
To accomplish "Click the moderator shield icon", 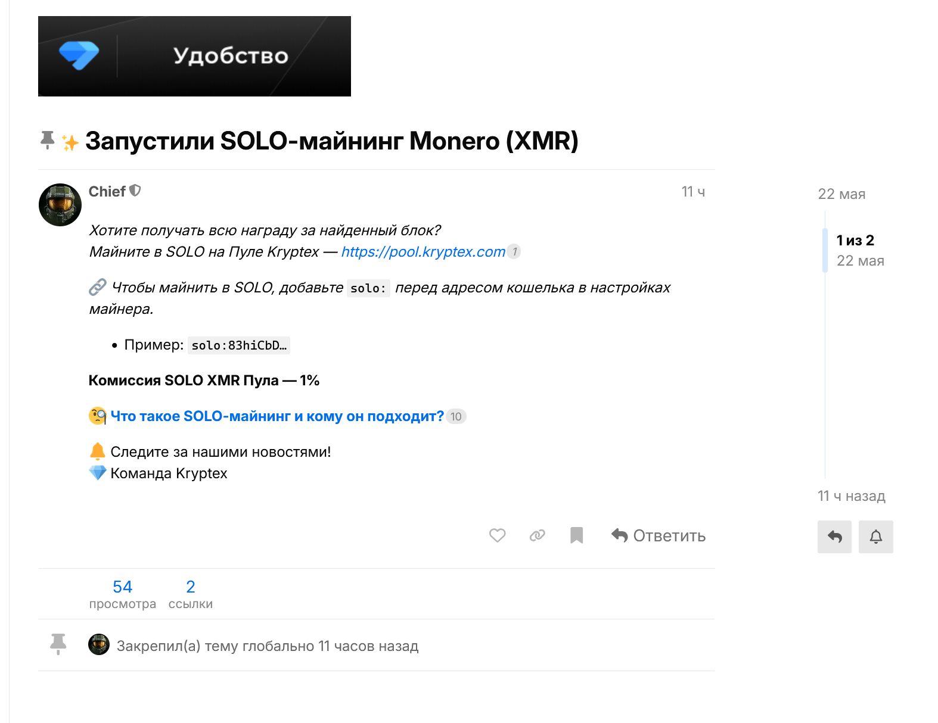I will click(x=135, y=191).
